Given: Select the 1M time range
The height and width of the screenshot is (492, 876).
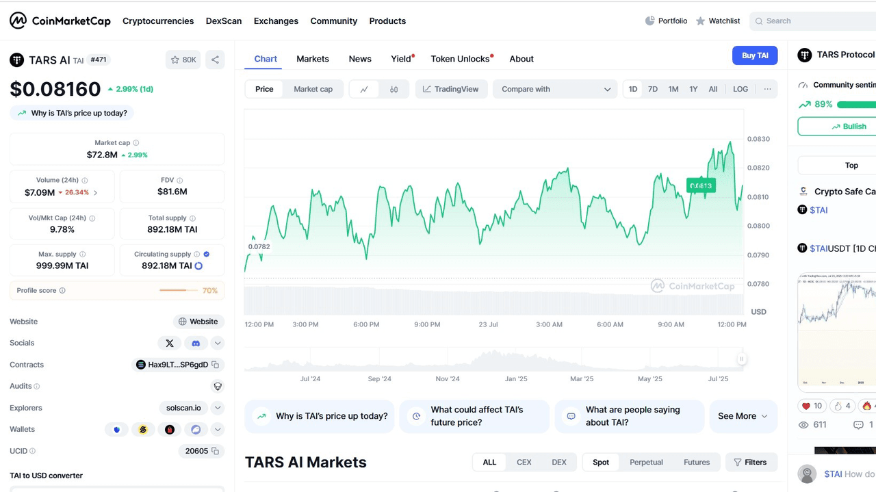Looking at the screenshot, I should 673,89.
